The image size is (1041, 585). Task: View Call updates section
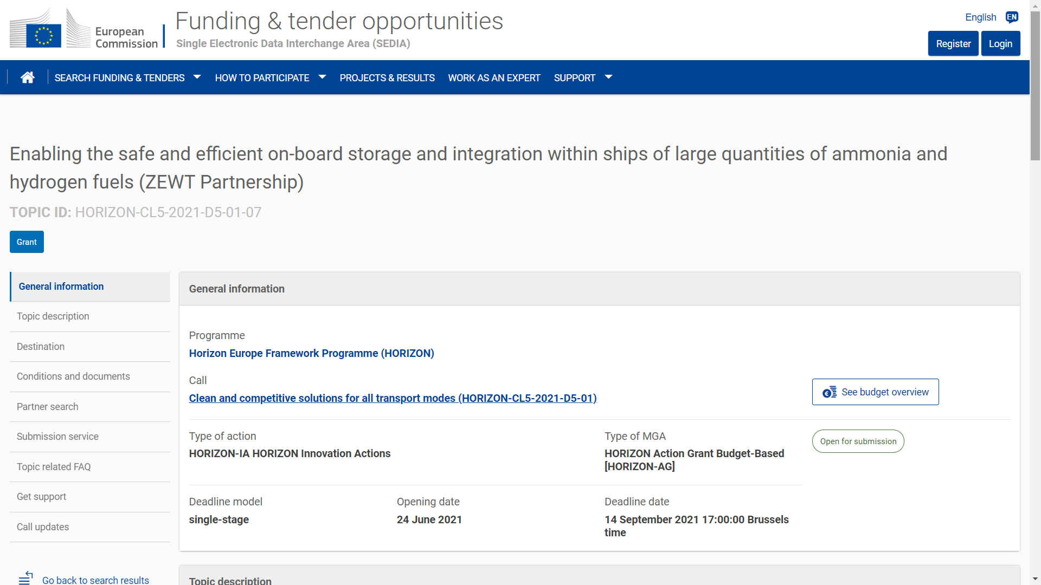pyautogui.click(x=90, y=527)
